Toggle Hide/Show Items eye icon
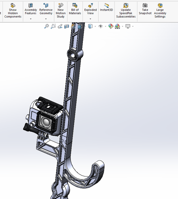This screenshot has height=199, width=178. [101, 27]
